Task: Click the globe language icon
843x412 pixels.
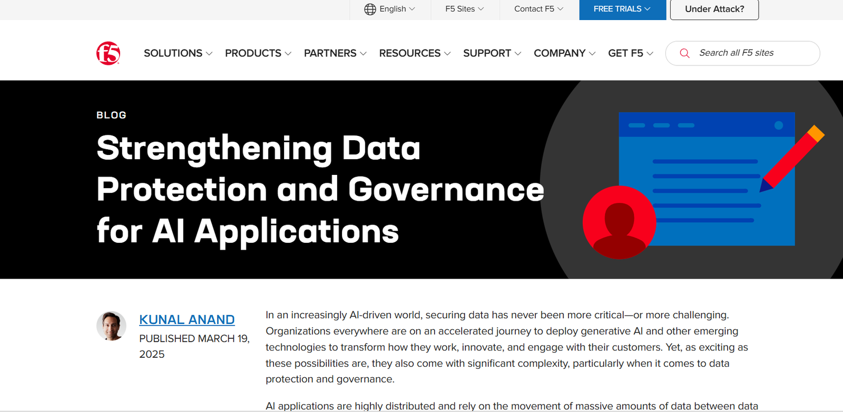Action: coord(370,9)
